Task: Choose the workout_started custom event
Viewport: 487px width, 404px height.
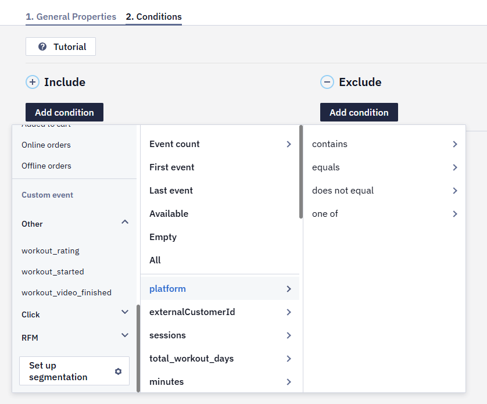Action: point(53,271)
